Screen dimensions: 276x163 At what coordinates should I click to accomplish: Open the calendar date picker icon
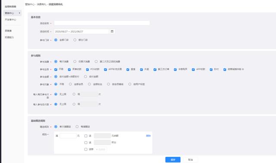click(x=112, y=31)
